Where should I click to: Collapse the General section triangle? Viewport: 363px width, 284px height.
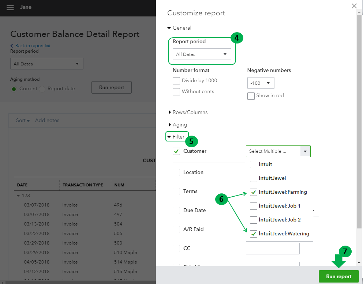click(x=169, y=28)
